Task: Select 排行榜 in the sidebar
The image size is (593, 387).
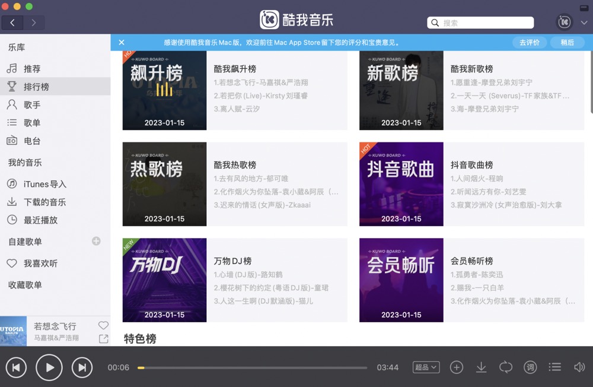Action: tap(55, 86)
